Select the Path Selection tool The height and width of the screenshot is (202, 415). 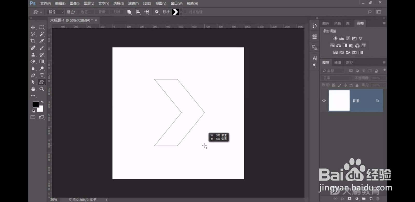click(33, 82)
